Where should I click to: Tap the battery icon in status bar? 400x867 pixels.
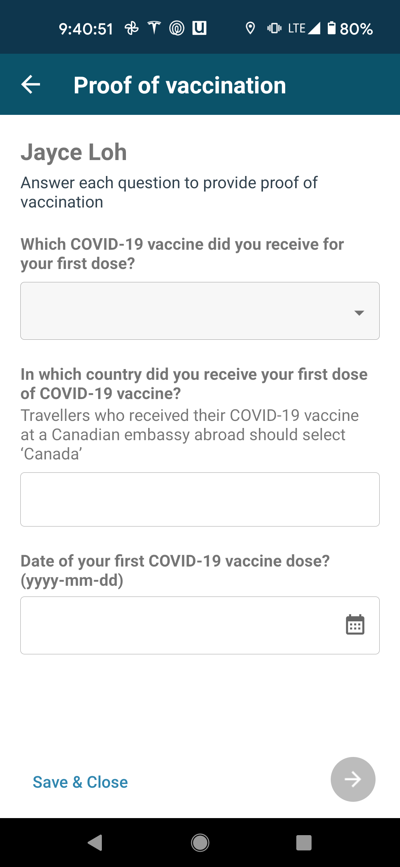point(331,28)
